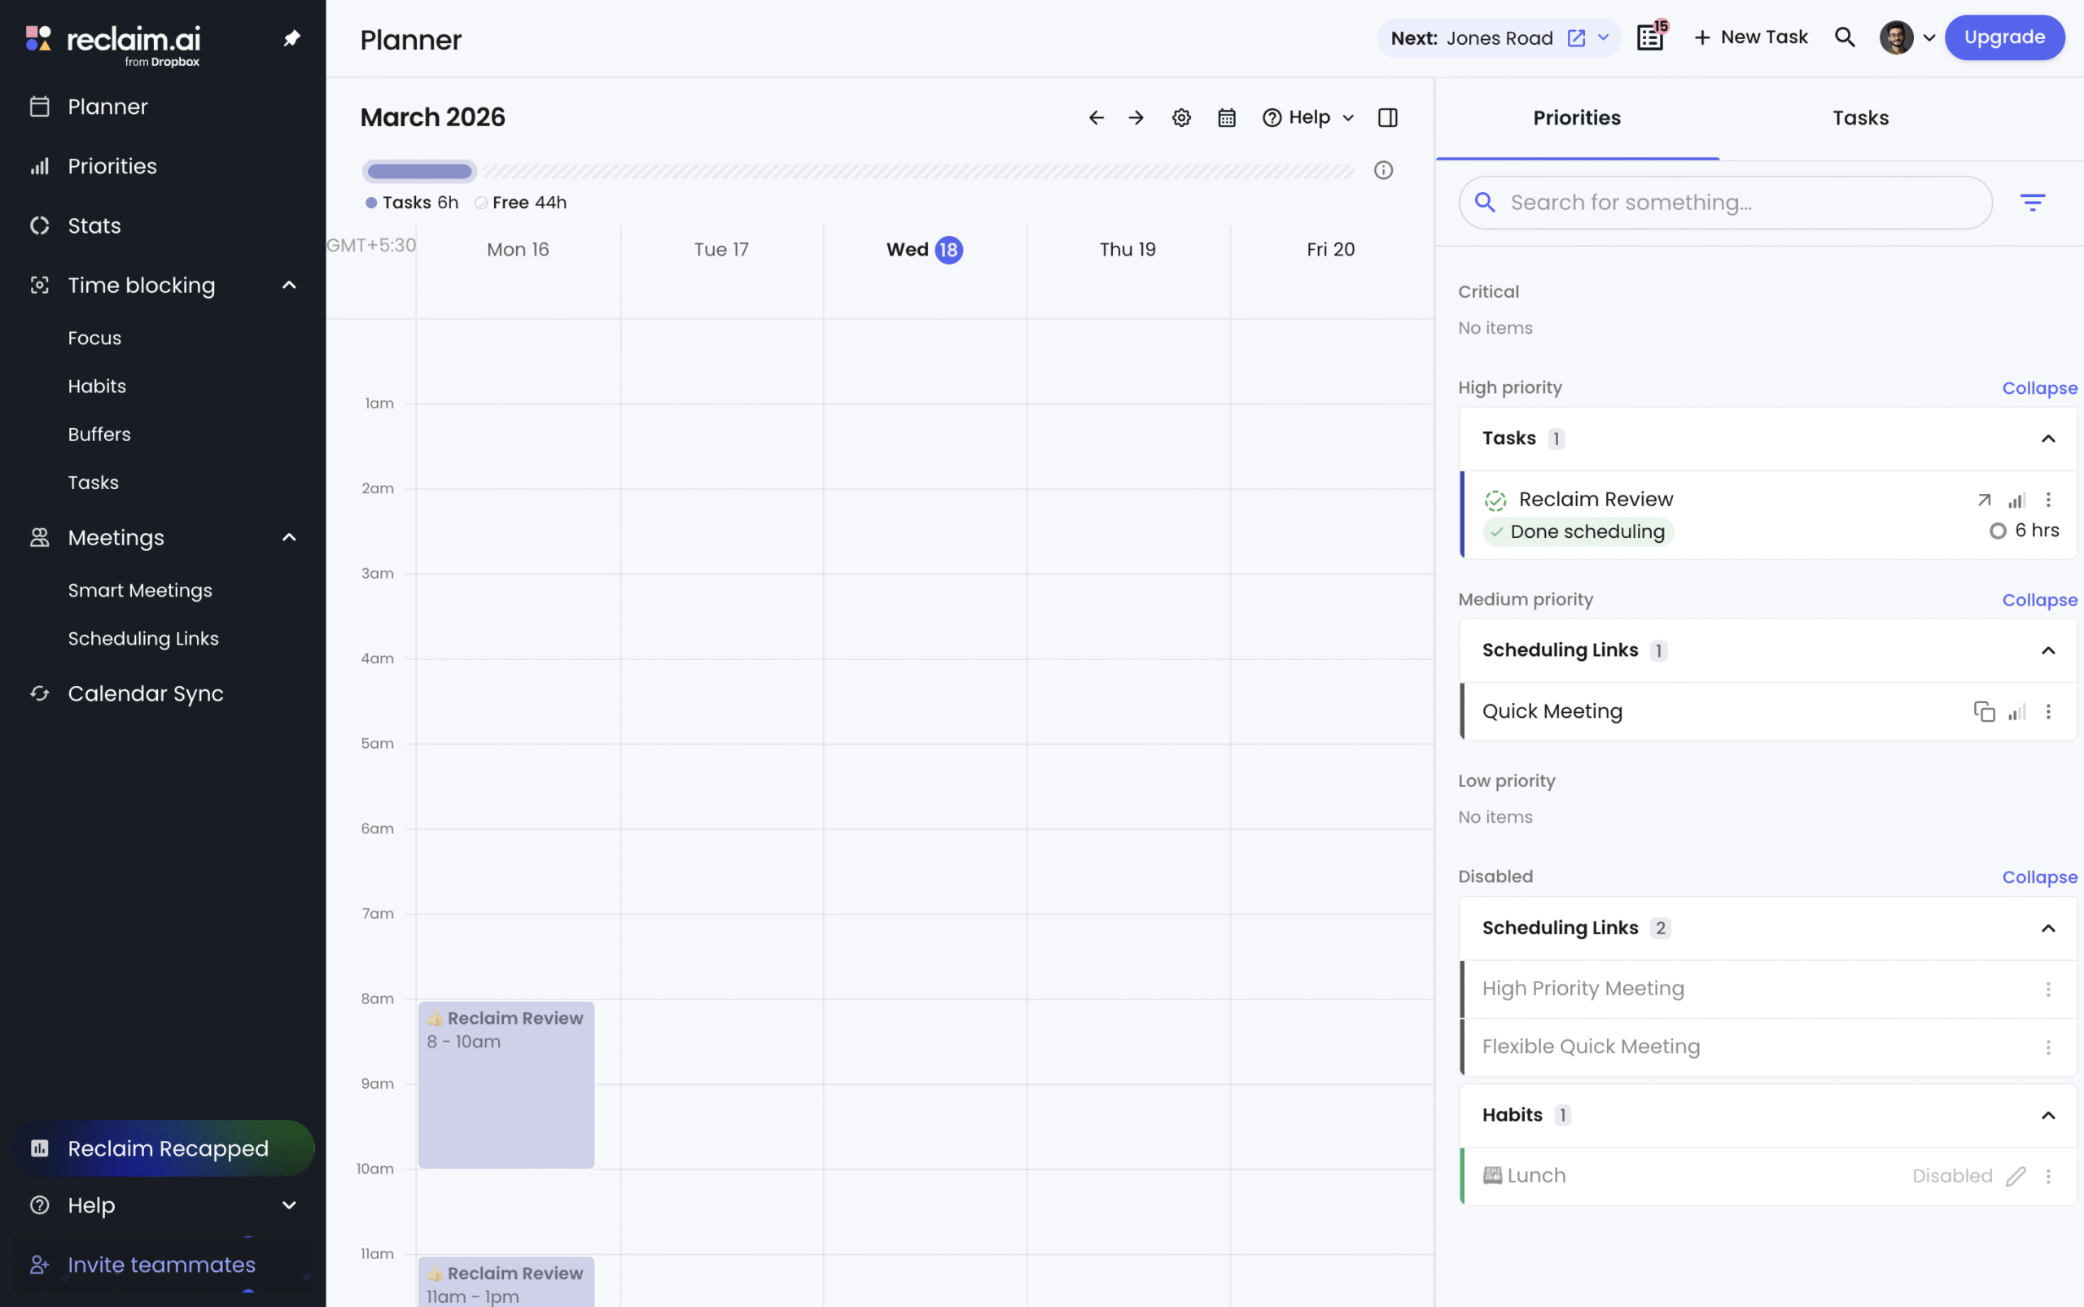
Task: Open Jones Road event external link icon
Action: click(x=1576, y=38)
